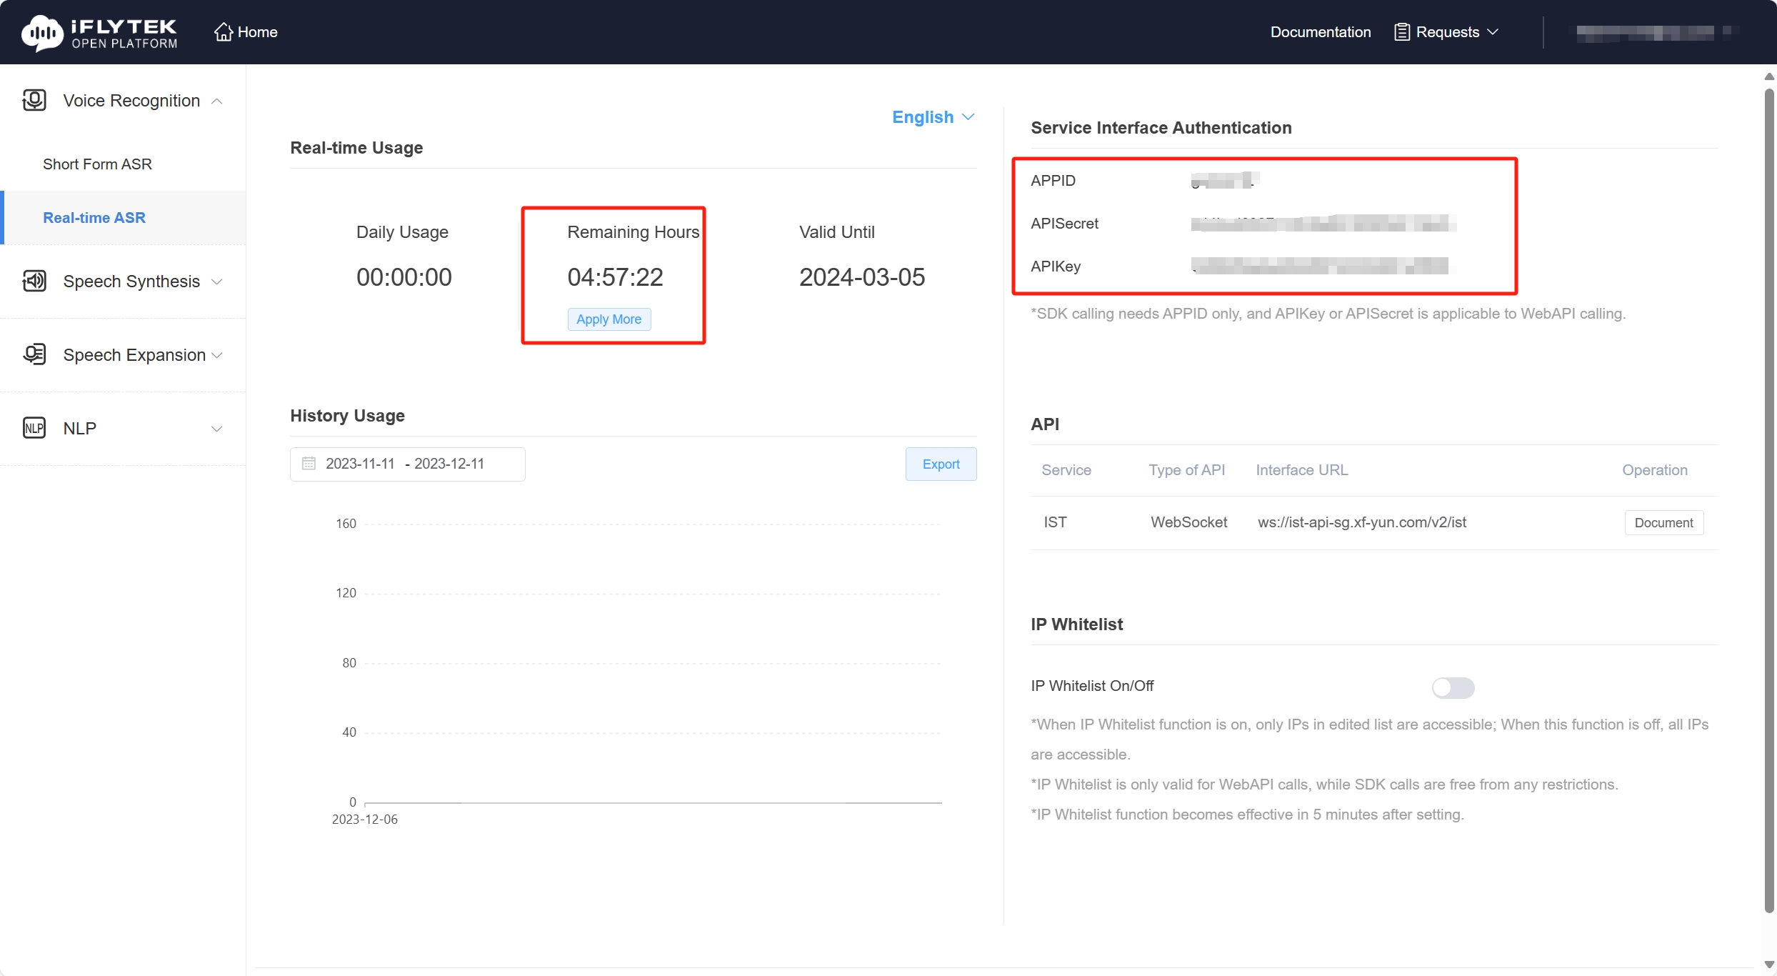Click the calendar icon in date range field
The width and height of the screenshot is (1777, 976).
click(309, 464)
